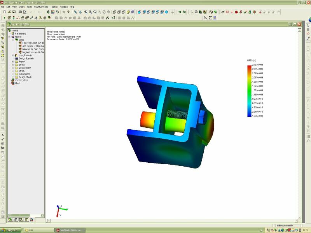Click the Print icon in the toolbar
311x233 pixels.
pos(20,12)
